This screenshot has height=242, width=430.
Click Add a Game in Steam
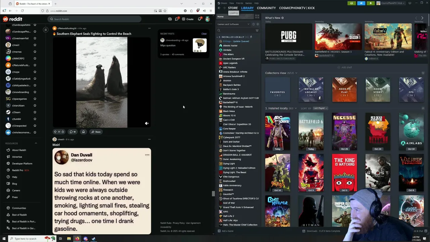click(x=225, y=231)
